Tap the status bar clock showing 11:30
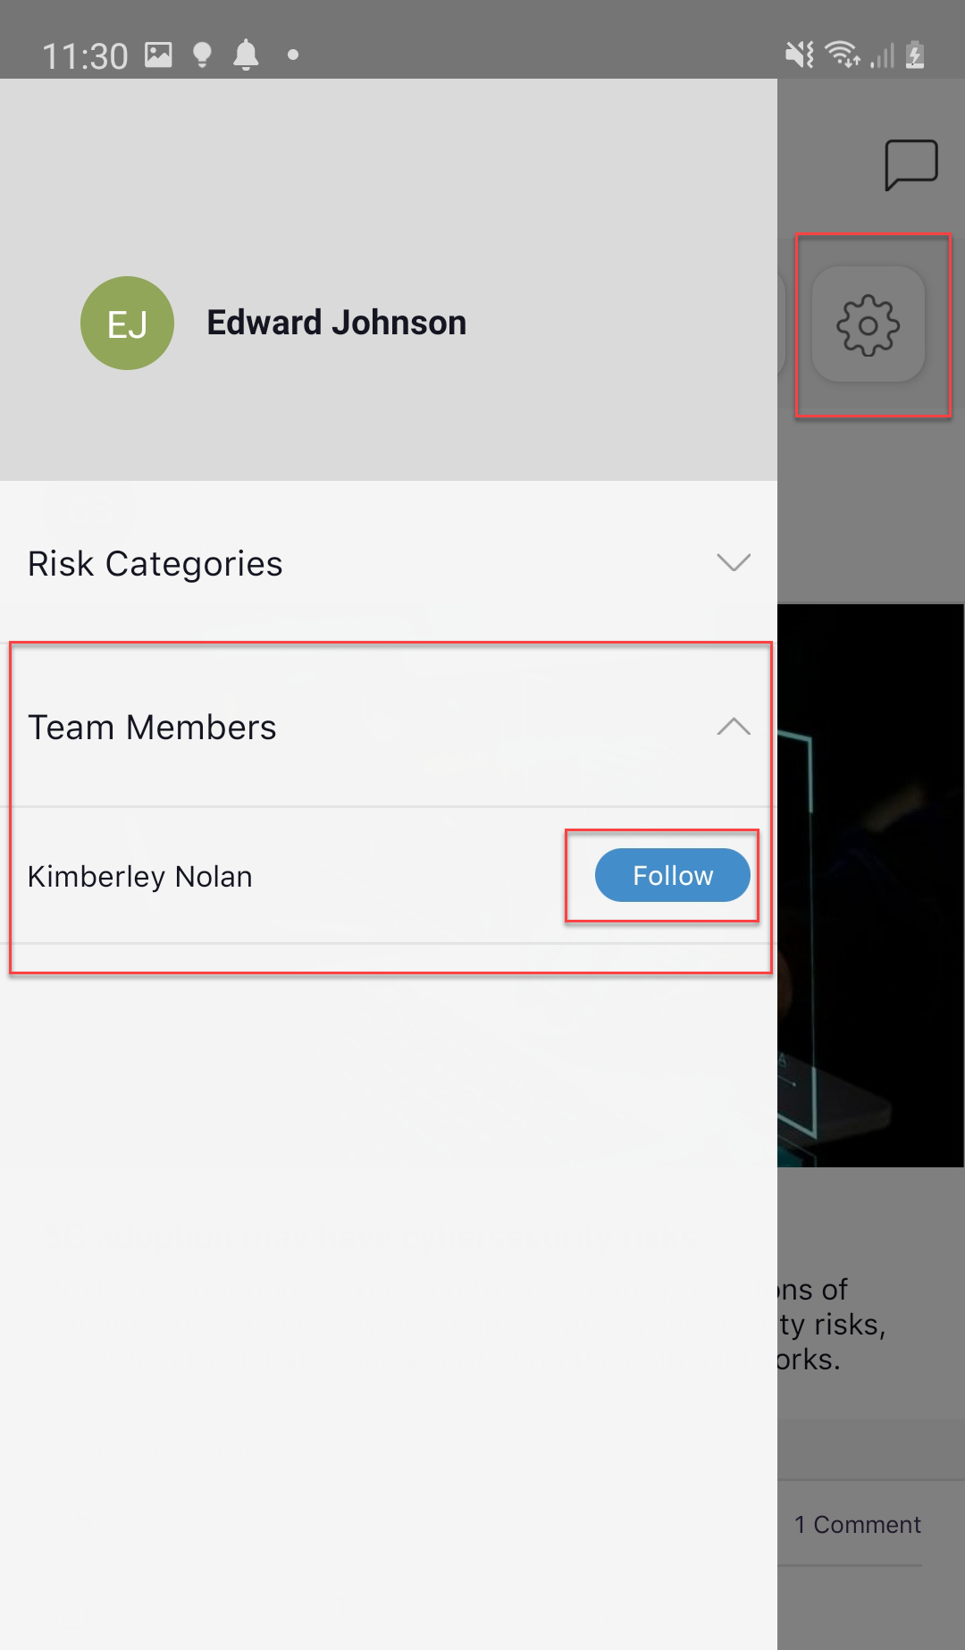This screenshot has height=1650, width=965. click(85, 56)
